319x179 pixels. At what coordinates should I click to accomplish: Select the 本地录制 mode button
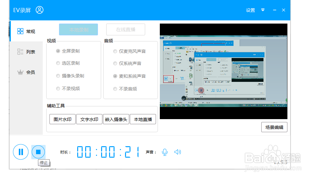[x=78, y=30]
